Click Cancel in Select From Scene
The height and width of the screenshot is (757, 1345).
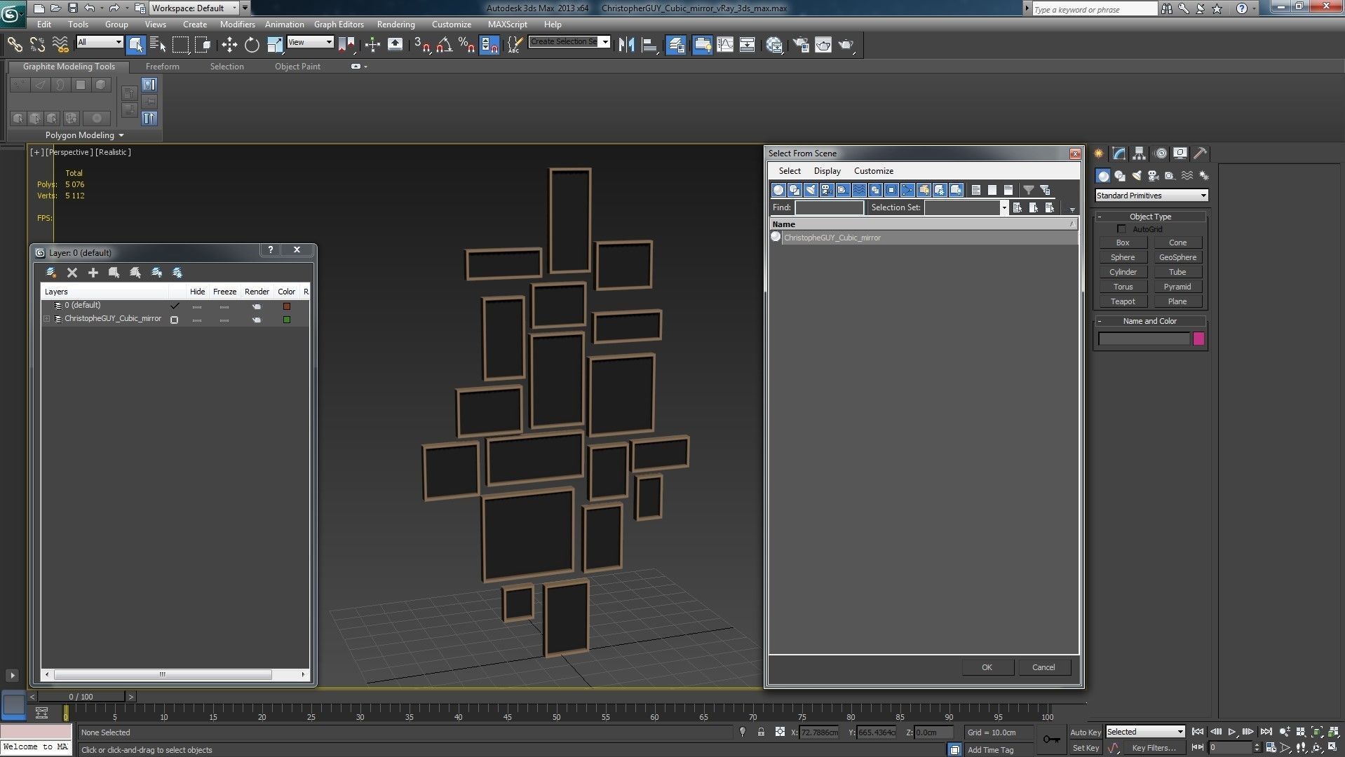click(x=1043, y=667)
